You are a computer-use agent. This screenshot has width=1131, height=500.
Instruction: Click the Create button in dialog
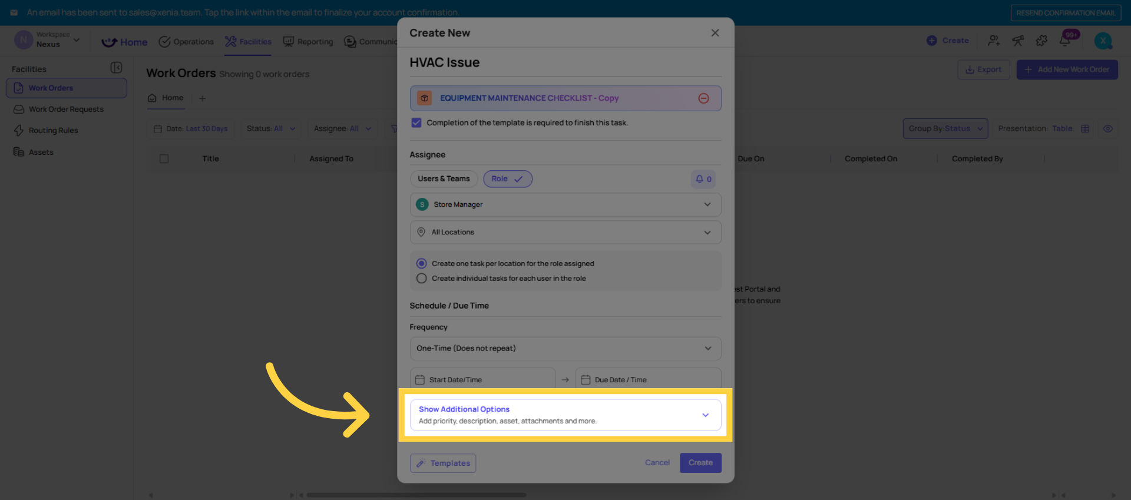[700, 463]
